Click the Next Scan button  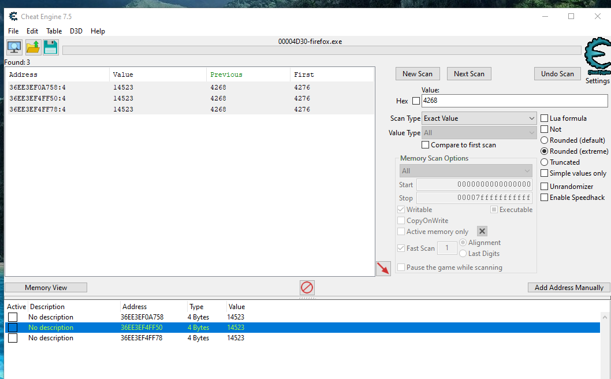[x=469, y=74]
